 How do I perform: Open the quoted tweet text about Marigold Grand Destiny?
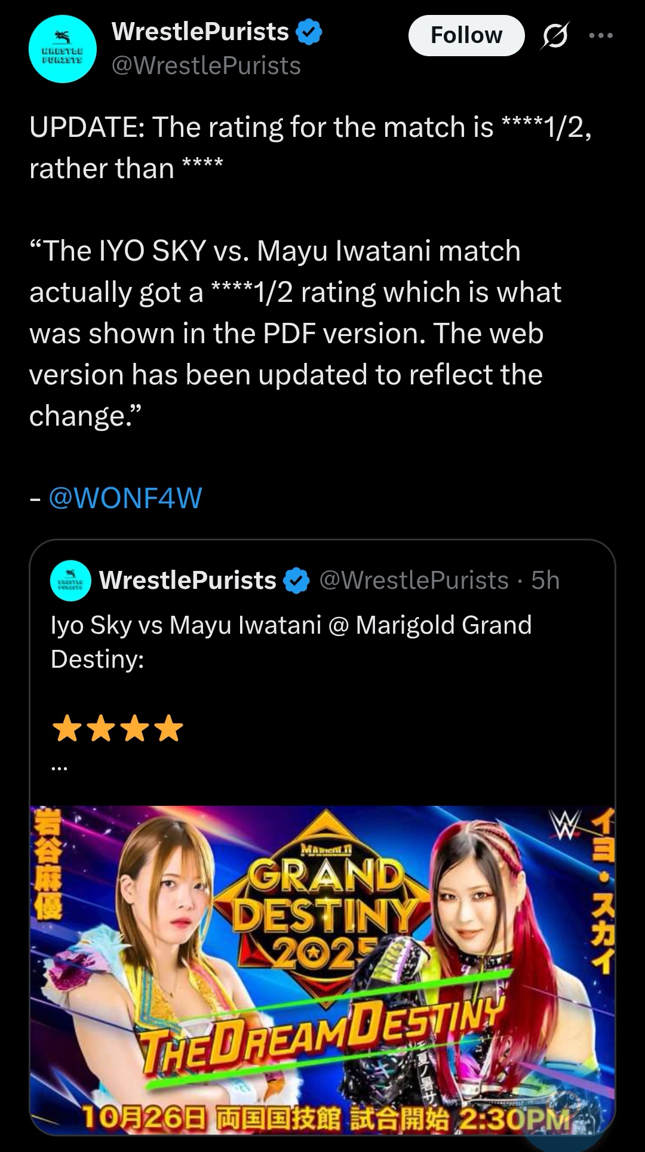tap(291, 642)
